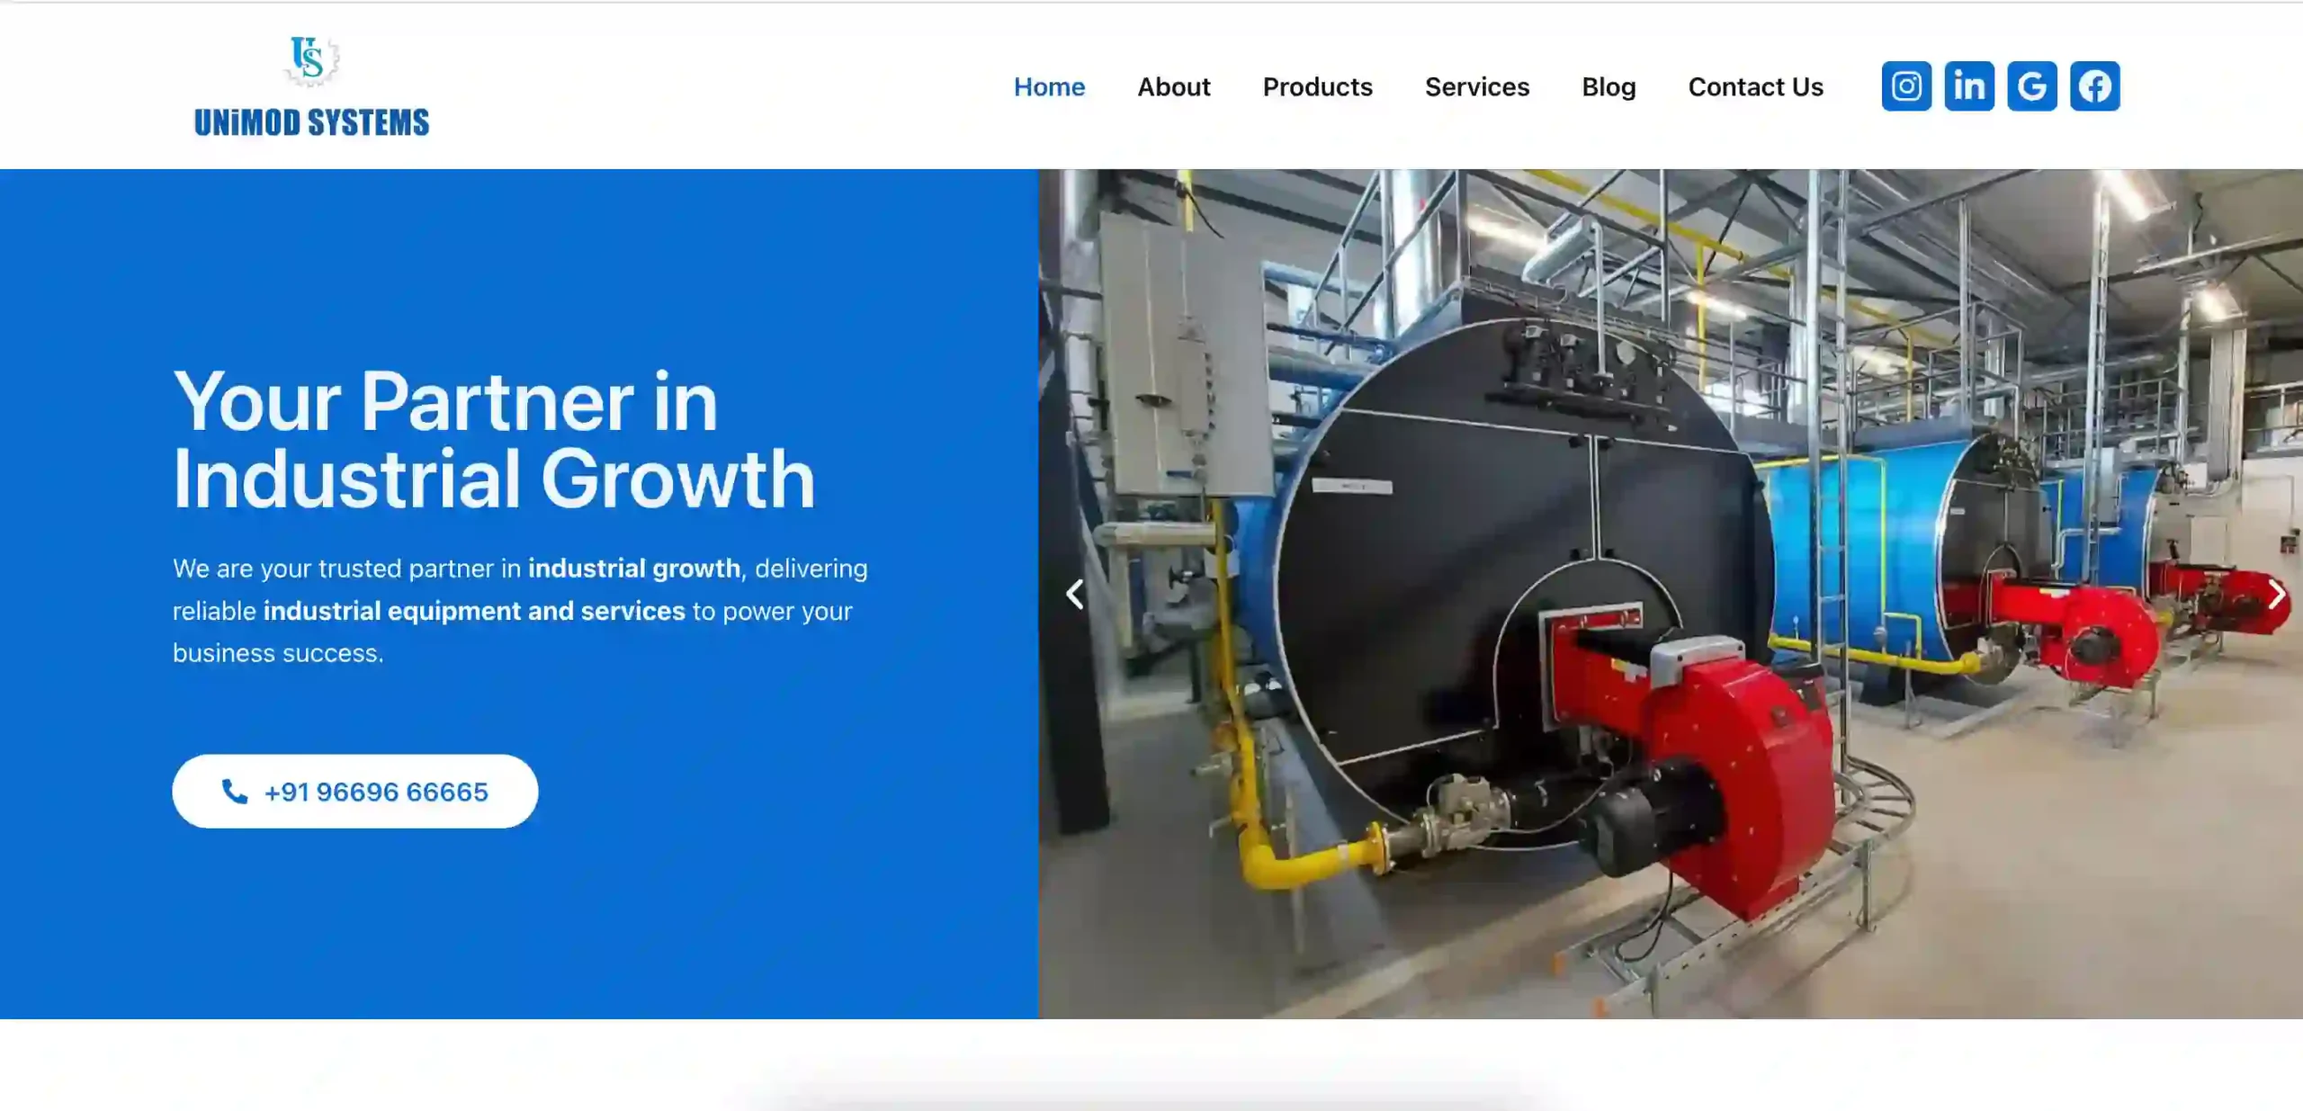Open the Facebook social icon
This screenshot has width=2303, height=1111.
2094,86
